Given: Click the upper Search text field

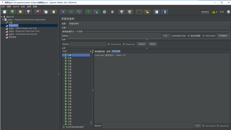Looking at the screenshot, I should pos(88,44).
